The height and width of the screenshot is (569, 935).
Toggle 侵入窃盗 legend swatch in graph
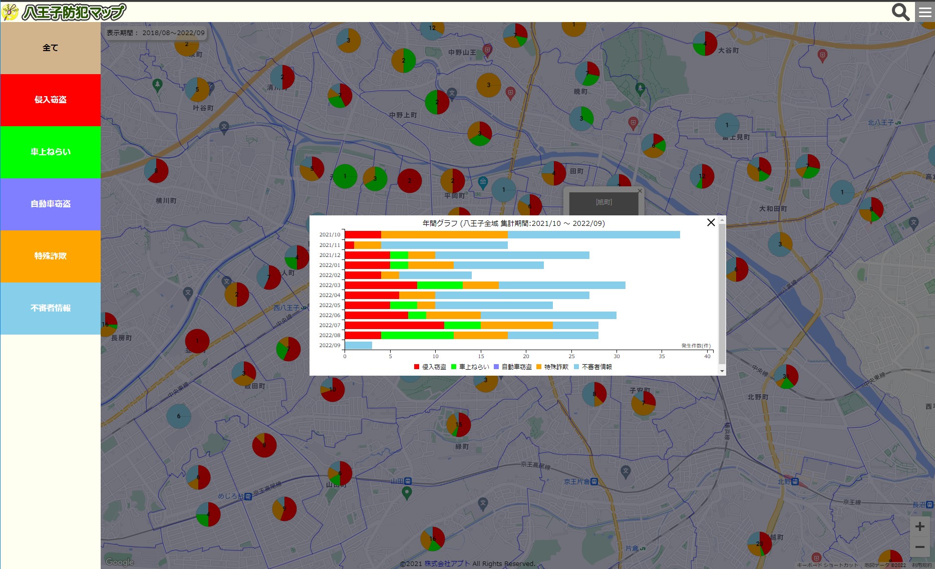(x=417, y=367)
